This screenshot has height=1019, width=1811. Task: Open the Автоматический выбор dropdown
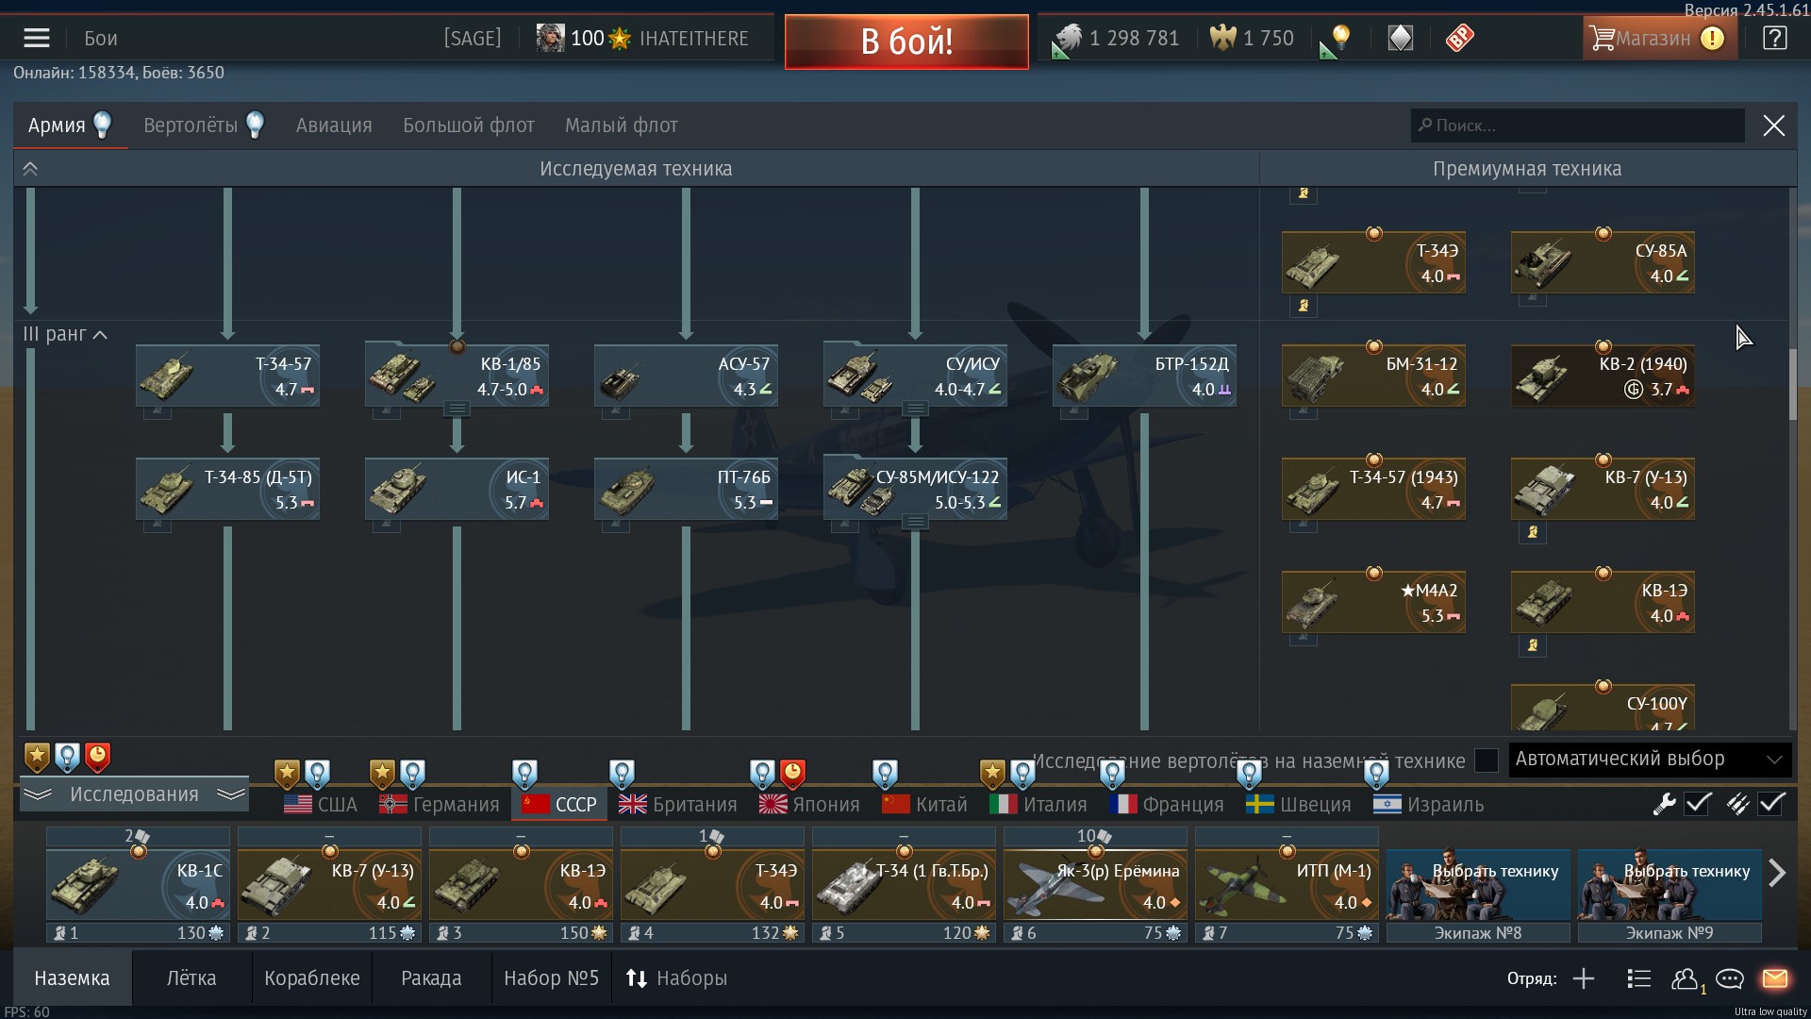pyautogui.click(x=1649, y=760)
